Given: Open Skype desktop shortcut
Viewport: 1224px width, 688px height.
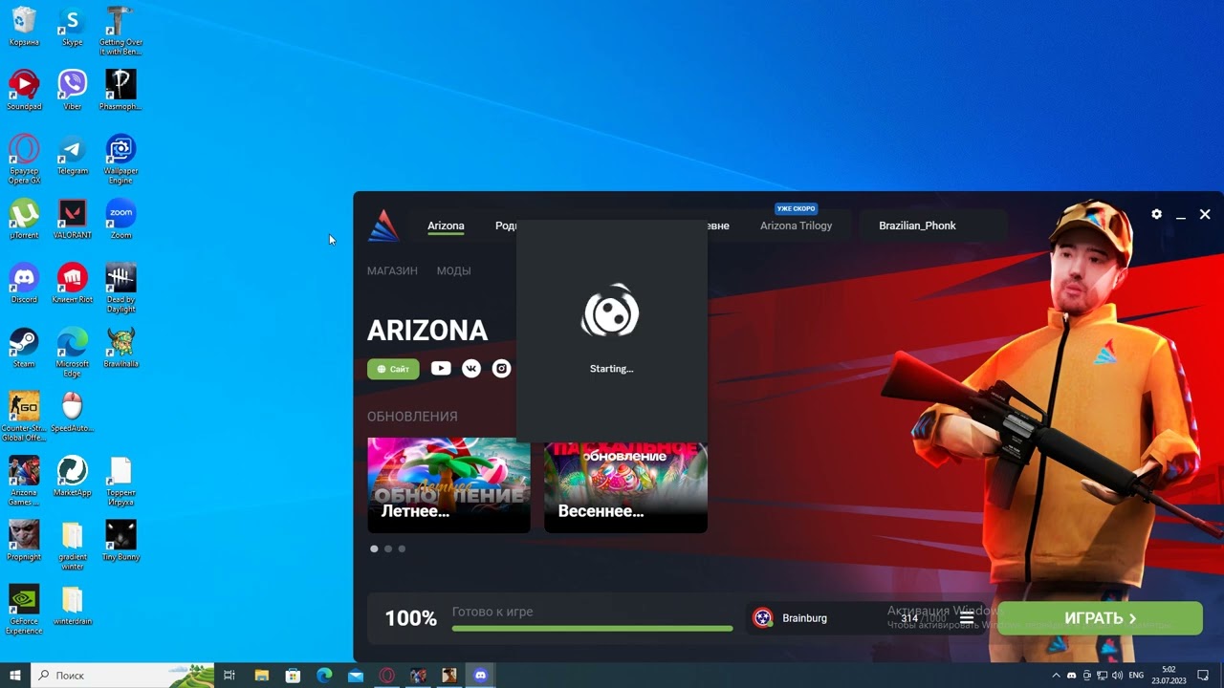Looking at the screenshot, I should (x=72, y=26).
